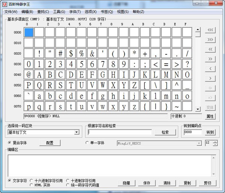
Task: Open the 查找(C) menu
Action: click(x=43, y=12)
